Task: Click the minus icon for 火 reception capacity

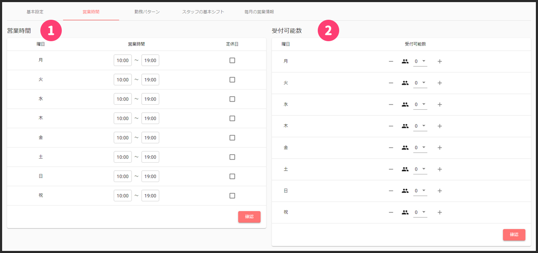Action: click(x=391, y=83)
